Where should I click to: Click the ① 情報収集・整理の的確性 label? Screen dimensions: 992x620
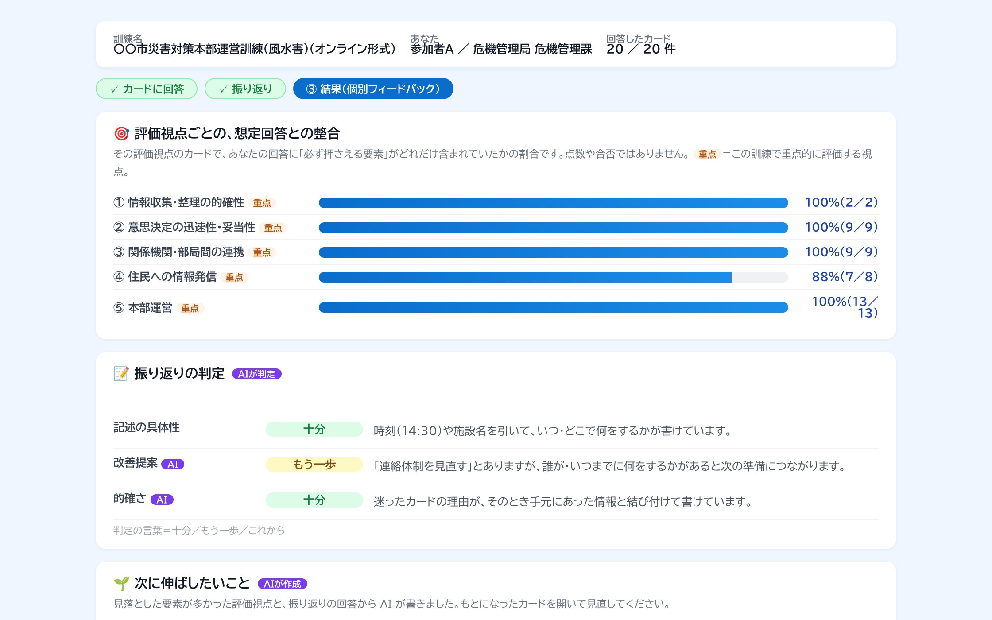click(x=179, y=202)
